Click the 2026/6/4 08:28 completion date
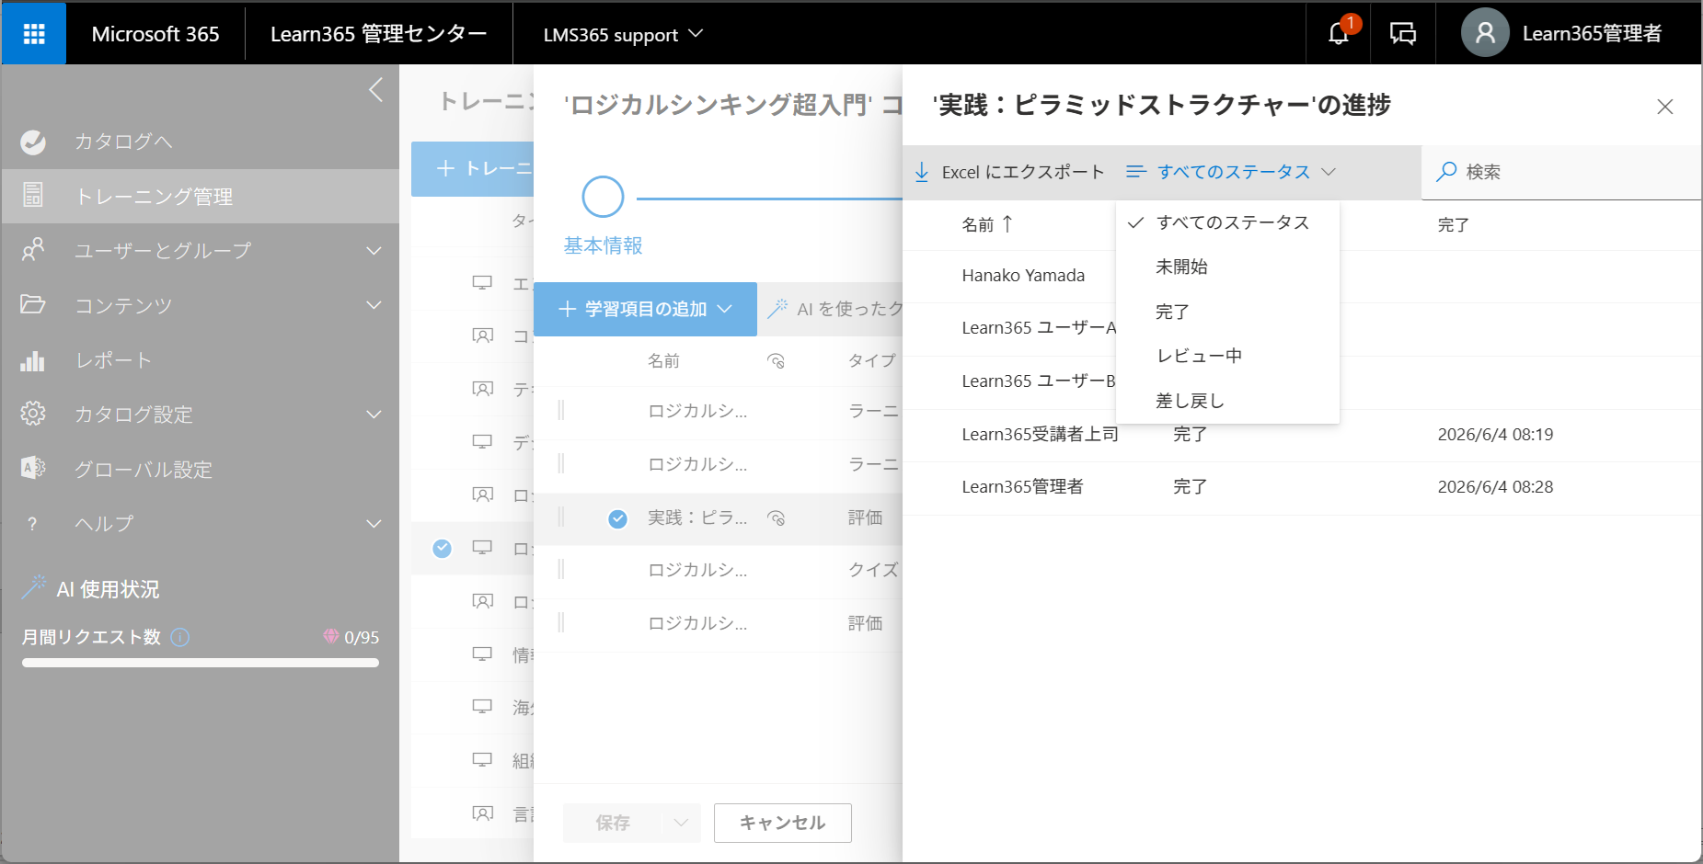1703x864 pixels. pyautogui.click(x=1495, y=487)
